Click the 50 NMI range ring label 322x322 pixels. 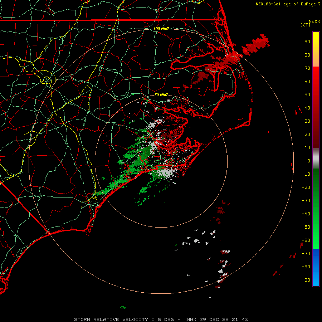pos(161,95)
